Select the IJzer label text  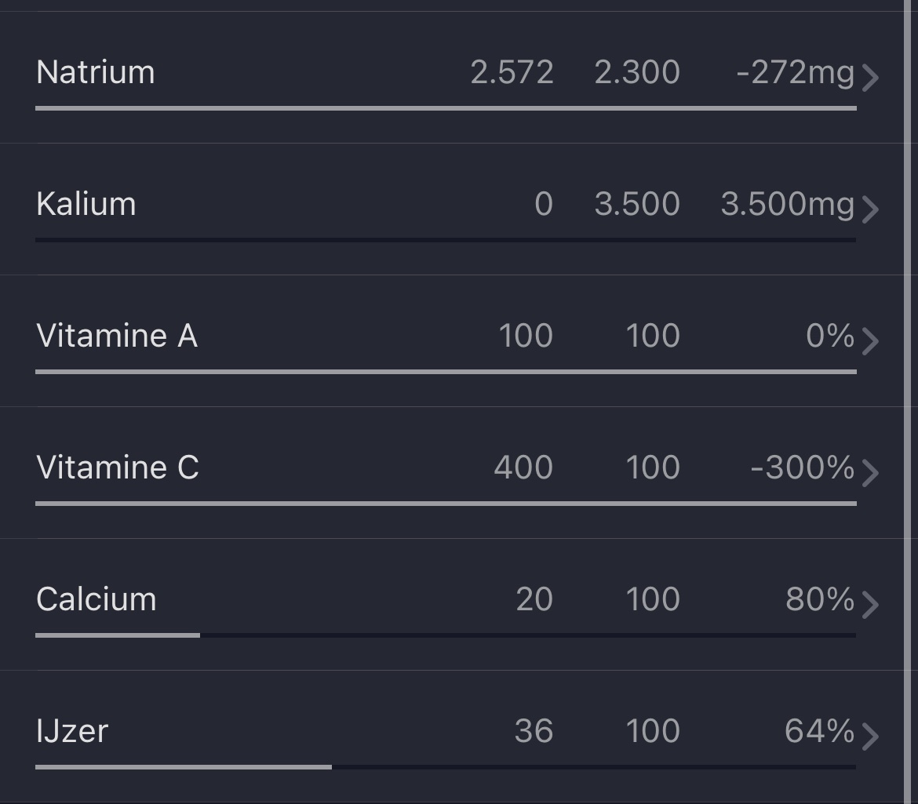(x=72, y=731)
